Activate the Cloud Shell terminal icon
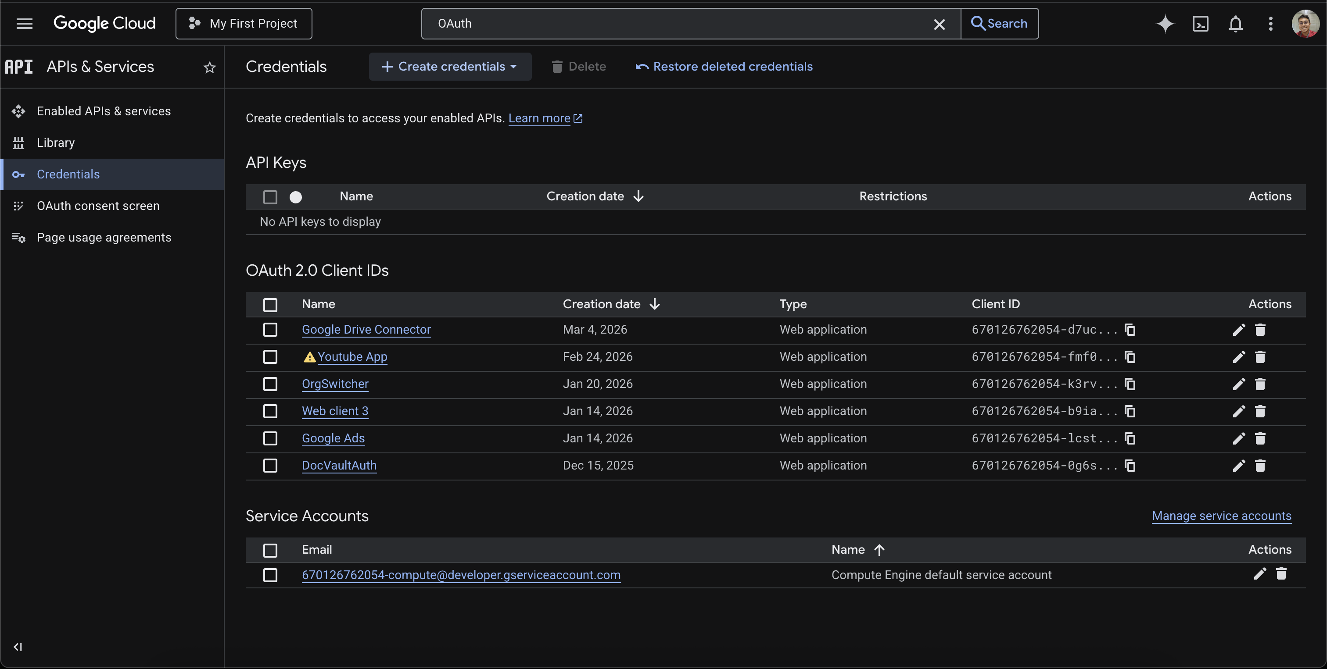1327x669 pixels. pyautogui.click(x=1200, y=24)
